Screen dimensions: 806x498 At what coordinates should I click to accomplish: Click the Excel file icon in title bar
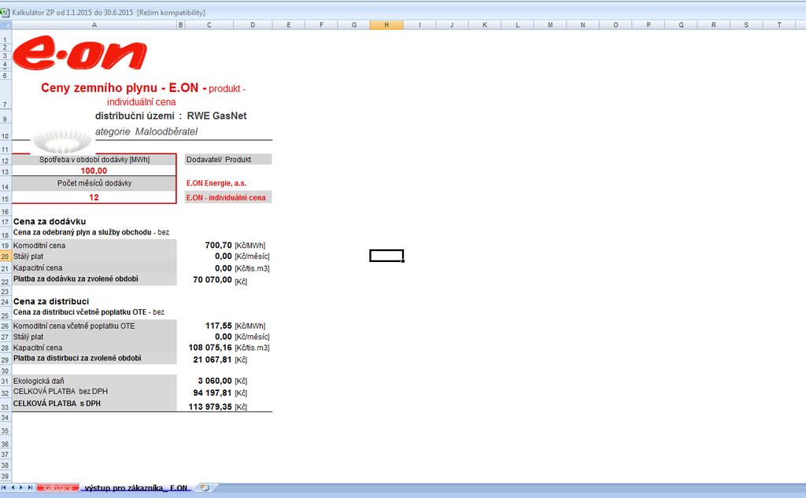(6, 13)
